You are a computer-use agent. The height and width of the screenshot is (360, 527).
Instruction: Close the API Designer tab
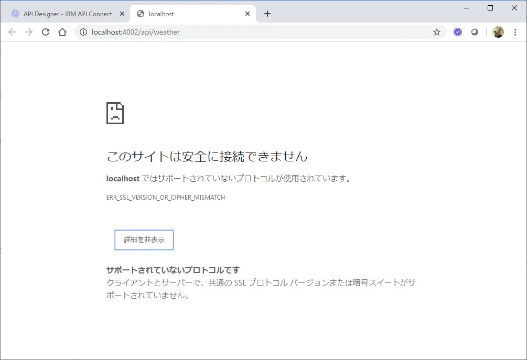[x=122, y=14]
